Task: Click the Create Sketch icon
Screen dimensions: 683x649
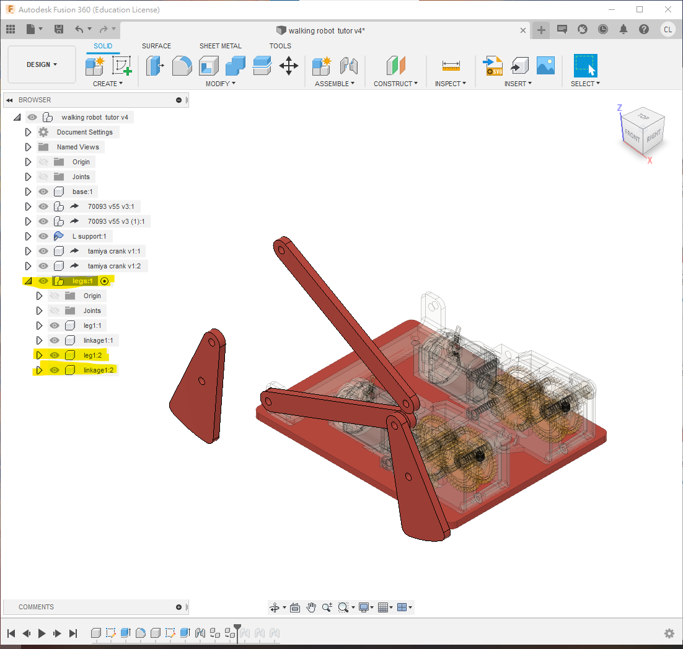Action: [122, 65]
